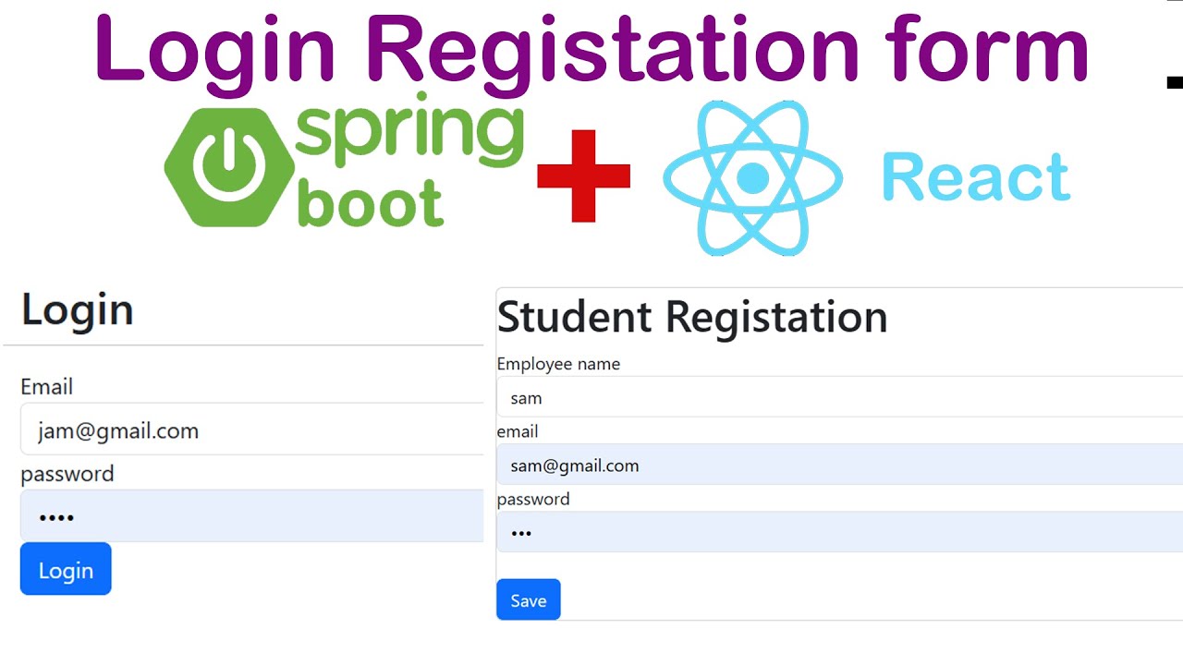The height and width of the screenshot is (665, 1183).
Task: Click the 'Login' section heading
Action: (77, 310)
